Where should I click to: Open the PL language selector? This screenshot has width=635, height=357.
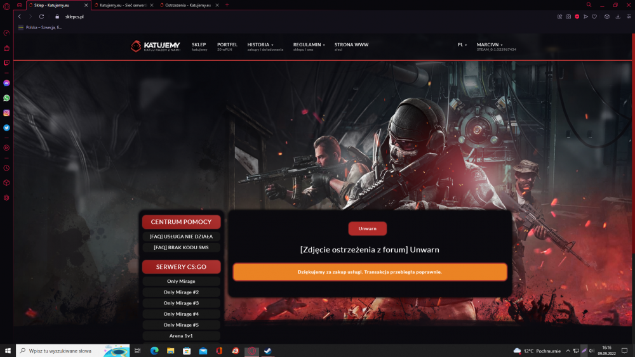(x=462, y=45)
